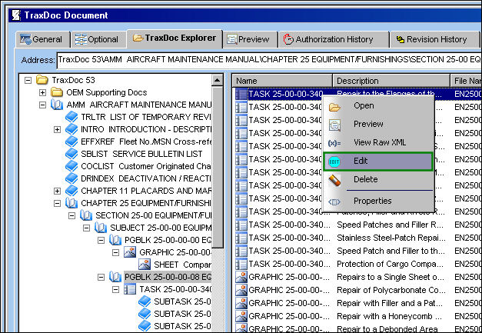Collapse the SECTION 25-00 node

click(x=72, y=215)
